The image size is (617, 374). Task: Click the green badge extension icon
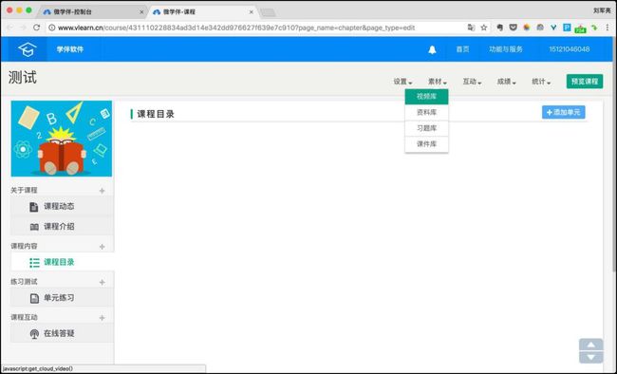pyautogui.click(x=580, y=28)
